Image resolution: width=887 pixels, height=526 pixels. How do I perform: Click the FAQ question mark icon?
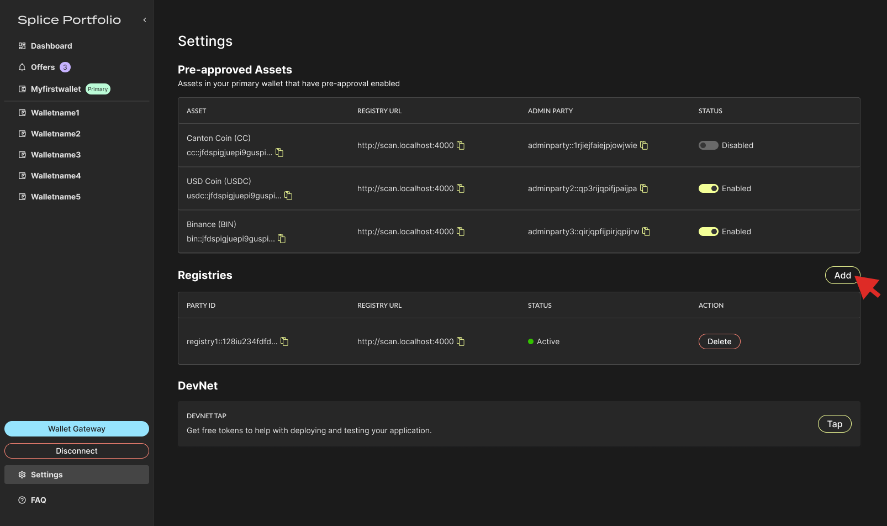point(22,500)
